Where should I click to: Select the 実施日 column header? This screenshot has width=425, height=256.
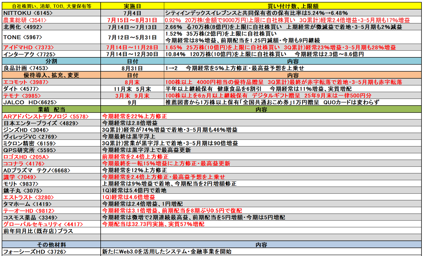click(132, 6)
